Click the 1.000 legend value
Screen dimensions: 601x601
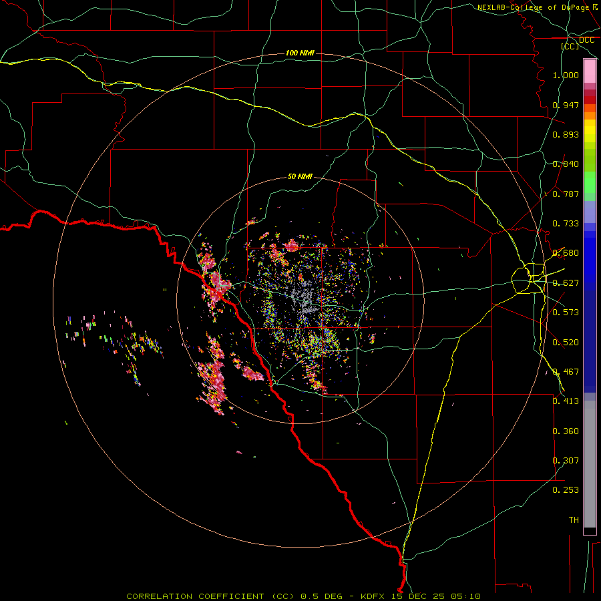pyautogui.click(x=566, y=75)
